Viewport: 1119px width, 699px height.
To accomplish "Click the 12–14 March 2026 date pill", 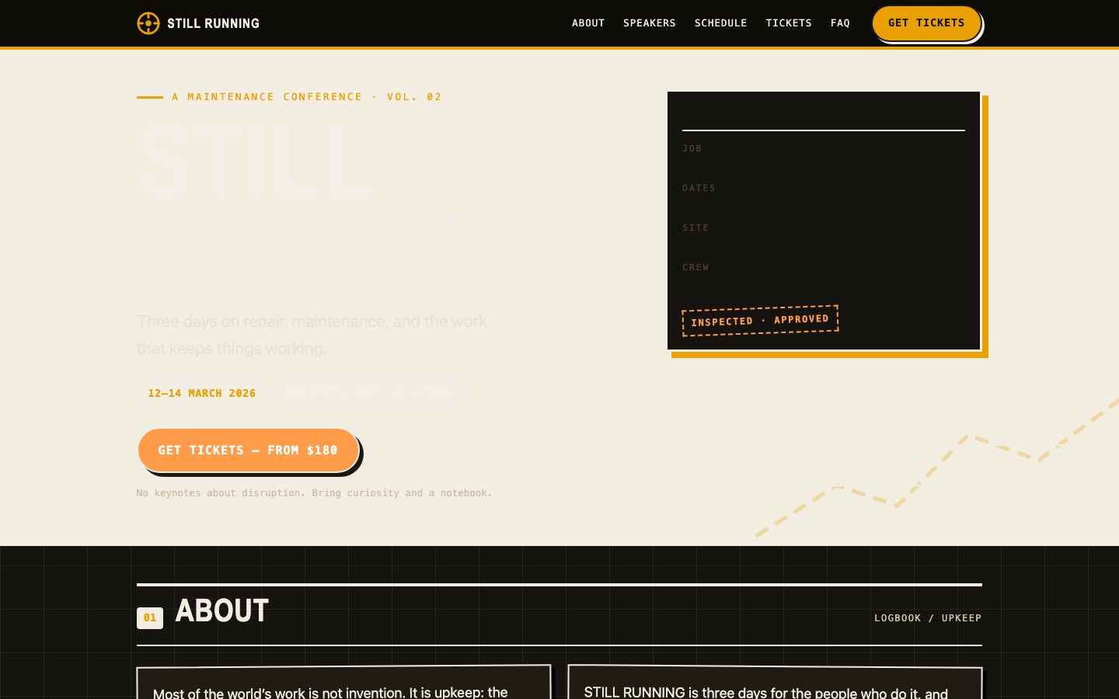I will pos(202,393).
